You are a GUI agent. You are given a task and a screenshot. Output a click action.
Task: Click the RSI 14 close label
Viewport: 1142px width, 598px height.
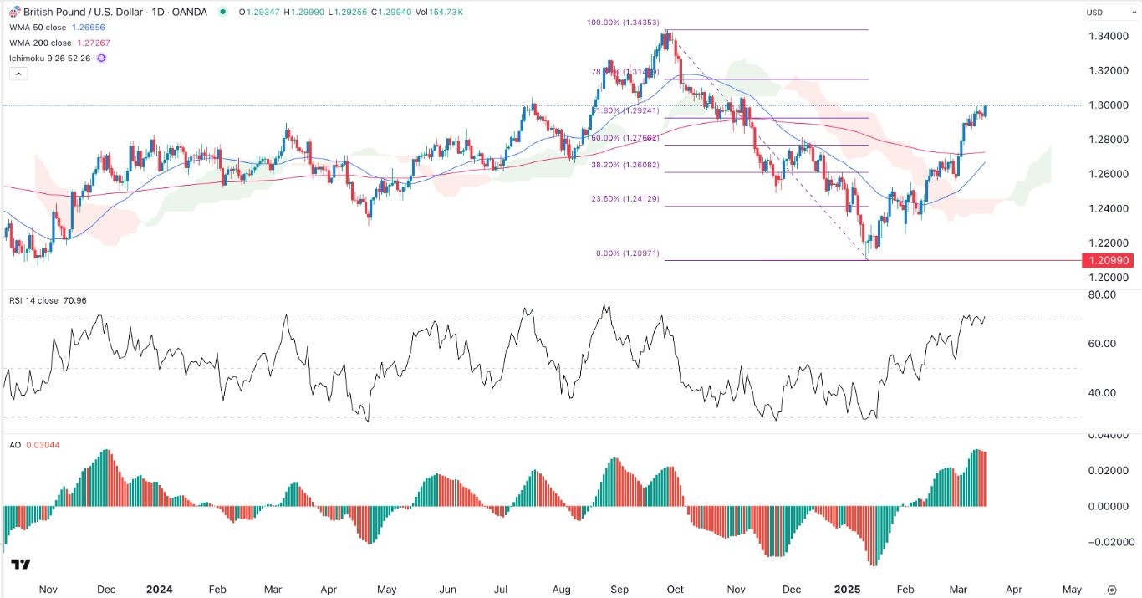point(34,300)
